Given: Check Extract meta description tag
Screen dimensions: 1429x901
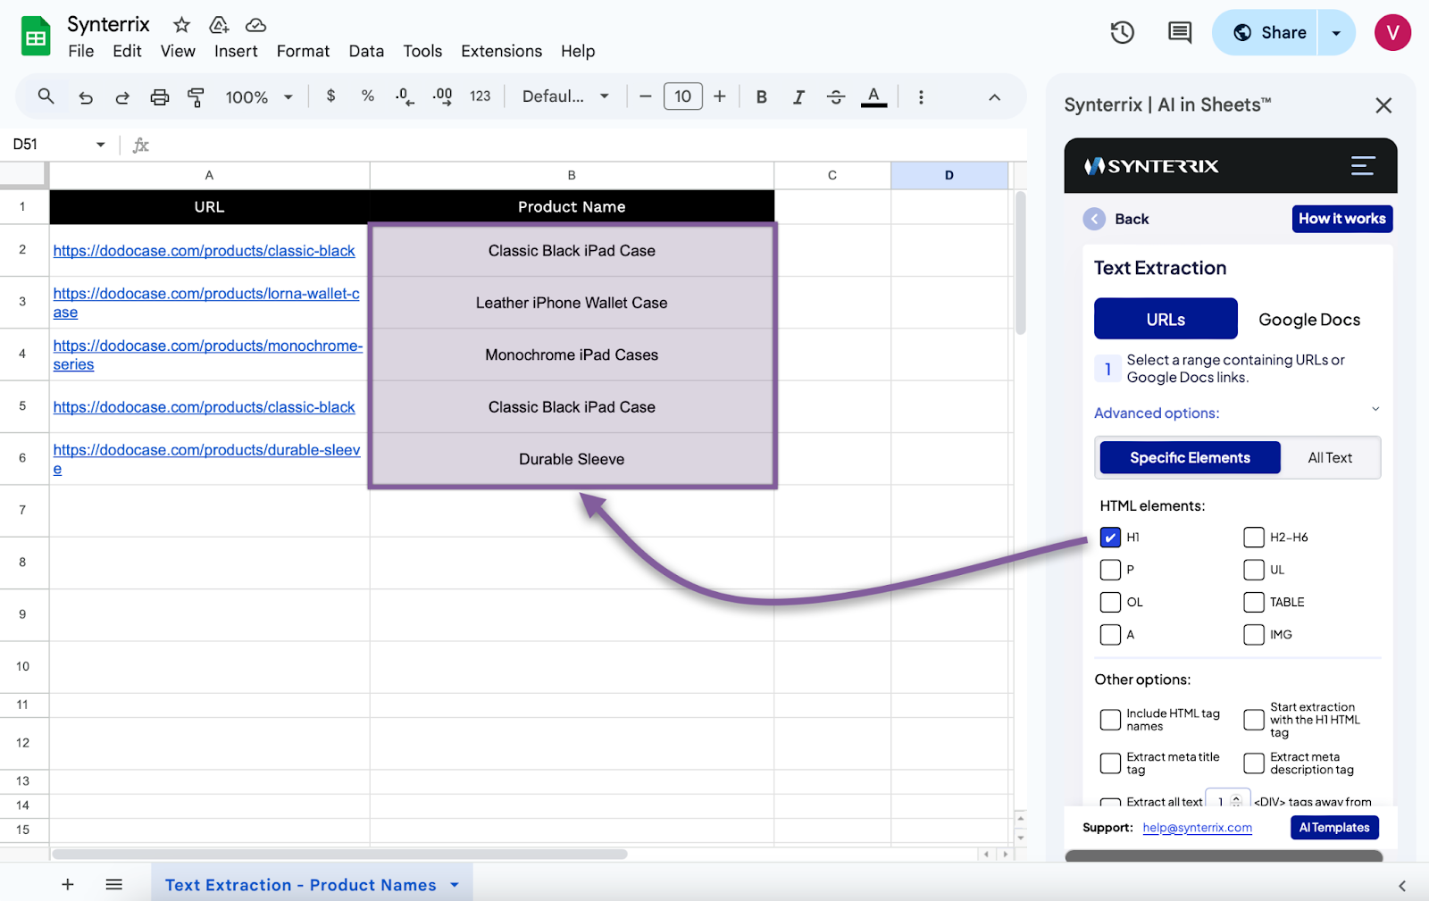Looking at the screenshot, I should [1254, 763].
